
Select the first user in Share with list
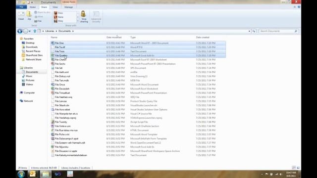tap(58, 13)
